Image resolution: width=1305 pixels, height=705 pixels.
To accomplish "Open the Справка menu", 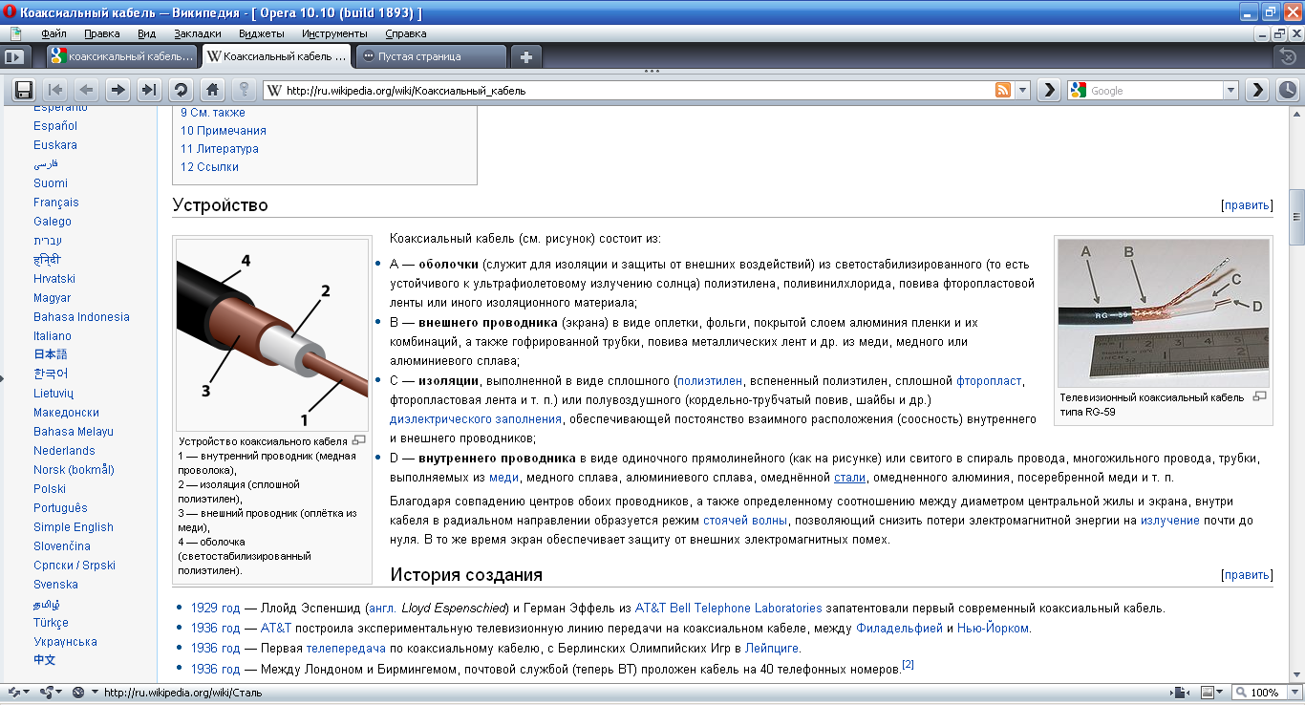I will pyautogui.click(x=406, y=32).
